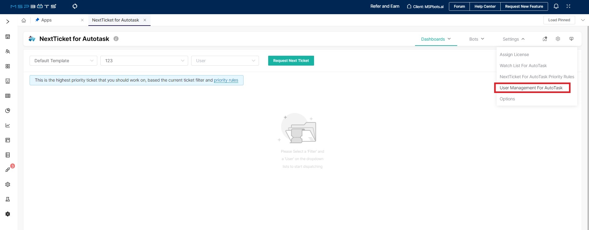The image size is (589, 230).
Task: Choose Assign License from Settings menu
Action: point(514,54)
